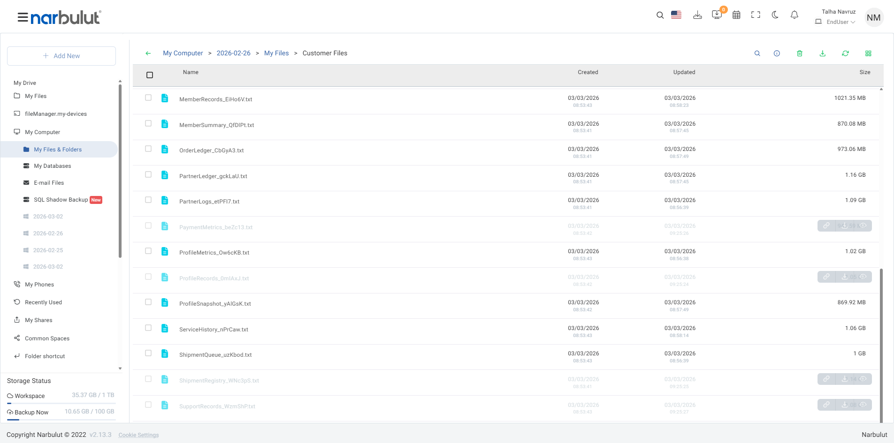This screenshot has height=443, width=894.
Task: Enter fullscreen mode via header icon
Action: pos(756,15)
